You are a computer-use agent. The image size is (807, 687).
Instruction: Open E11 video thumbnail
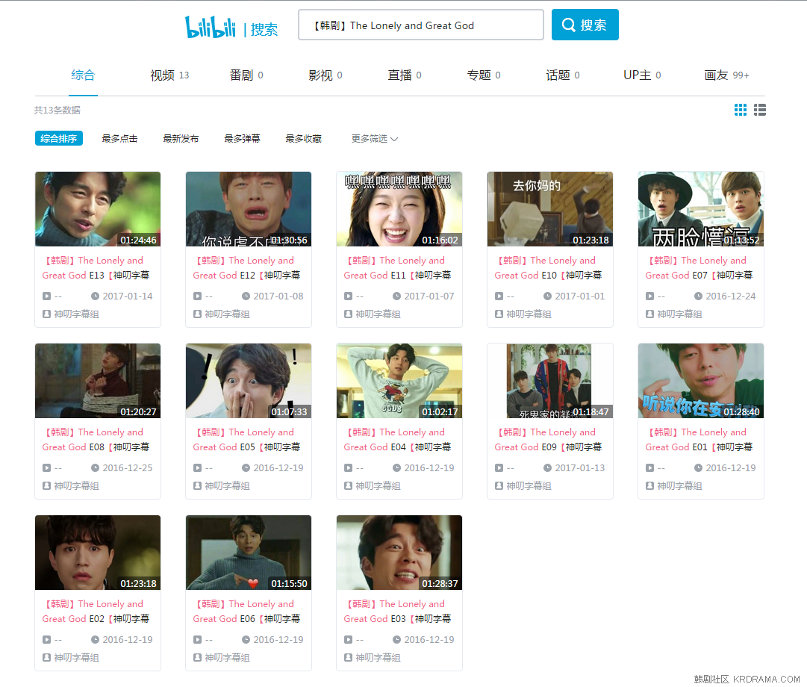coord(399,209)
